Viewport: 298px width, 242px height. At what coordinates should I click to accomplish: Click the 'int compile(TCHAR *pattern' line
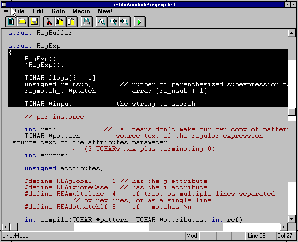point(136,220)
